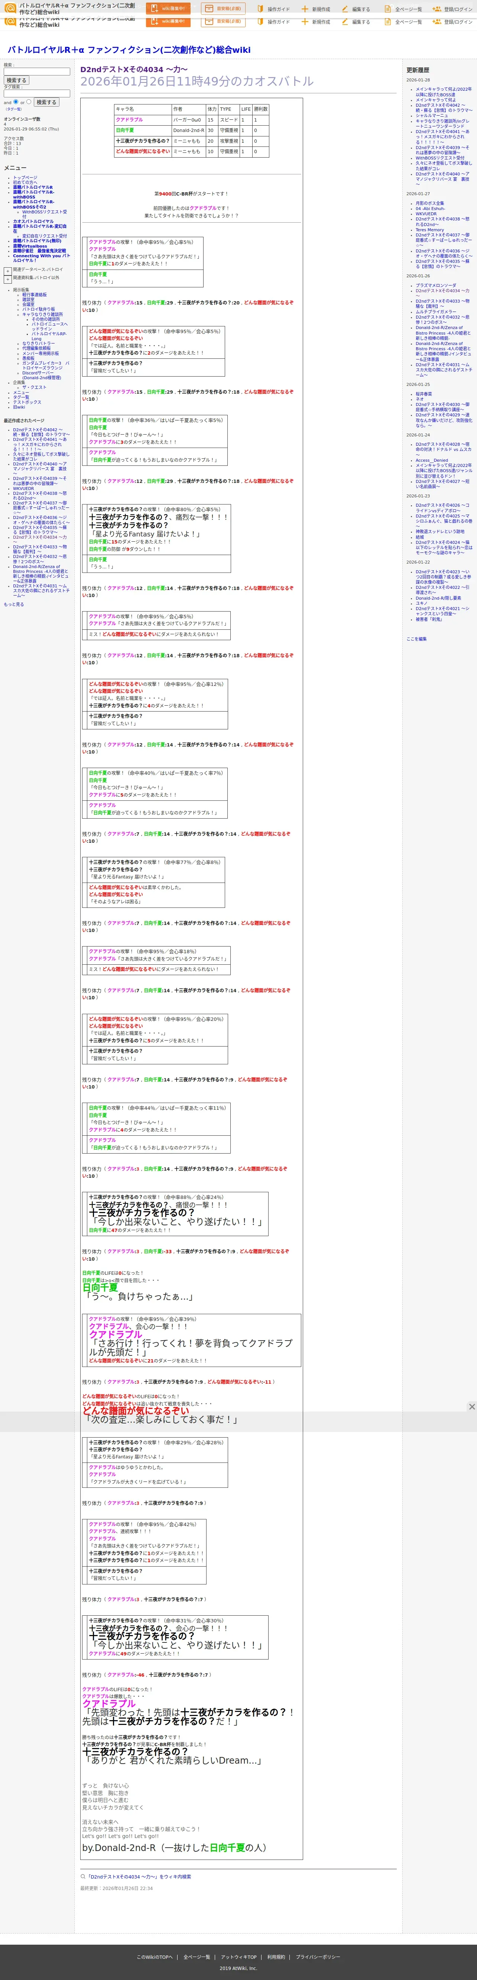Open 利用規約 footer link
Viewport: 477px width, 1980px height.
tap(276, 1957)
